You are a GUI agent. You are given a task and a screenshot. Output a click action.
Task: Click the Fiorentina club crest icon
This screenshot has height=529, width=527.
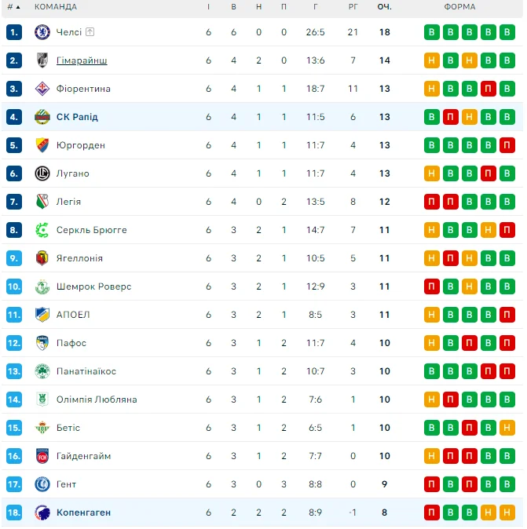(x=42, y=89)
